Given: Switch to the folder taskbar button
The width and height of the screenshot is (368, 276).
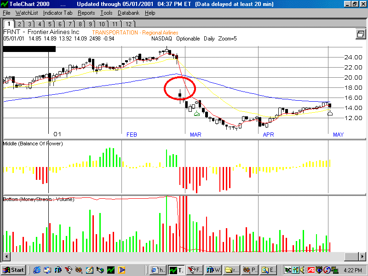Looking at the screenshot, I should (232, 270).
